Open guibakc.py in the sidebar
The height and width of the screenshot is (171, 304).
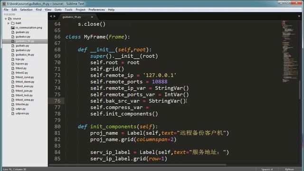[x=22, y=32]
